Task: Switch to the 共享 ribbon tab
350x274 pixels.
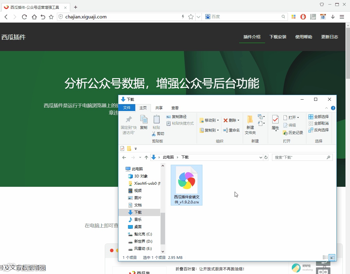Action: point(159,108)
